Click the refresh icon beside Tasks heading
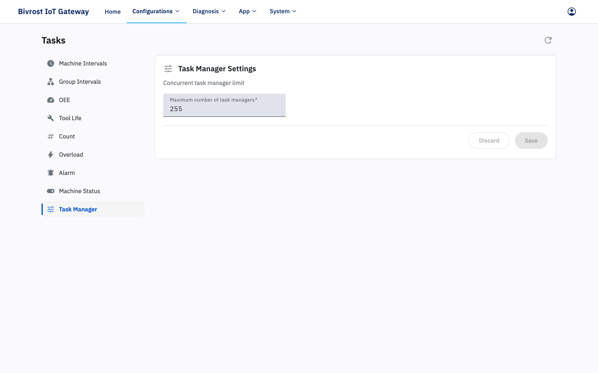Viewport: 598px width, 373px height. point(548,40)
